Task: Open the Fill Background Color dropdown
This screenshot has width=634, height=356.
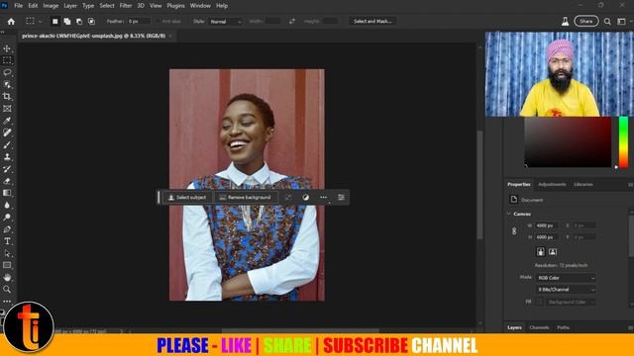Action: (x=571, y=302)
